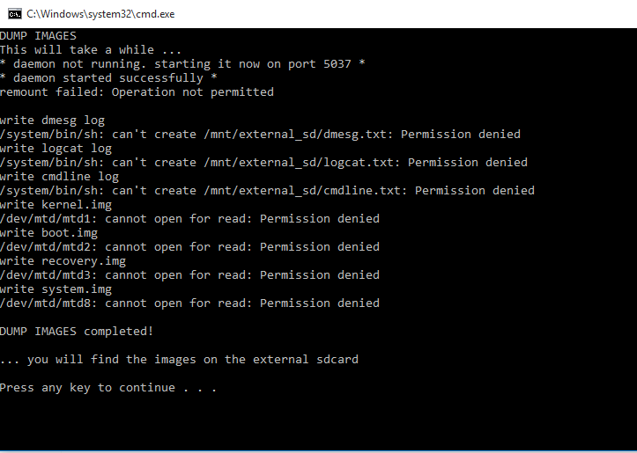Click the "write recovery.img" line
The width and height of the screenshot is (637, 453).
tap(63, 260)
